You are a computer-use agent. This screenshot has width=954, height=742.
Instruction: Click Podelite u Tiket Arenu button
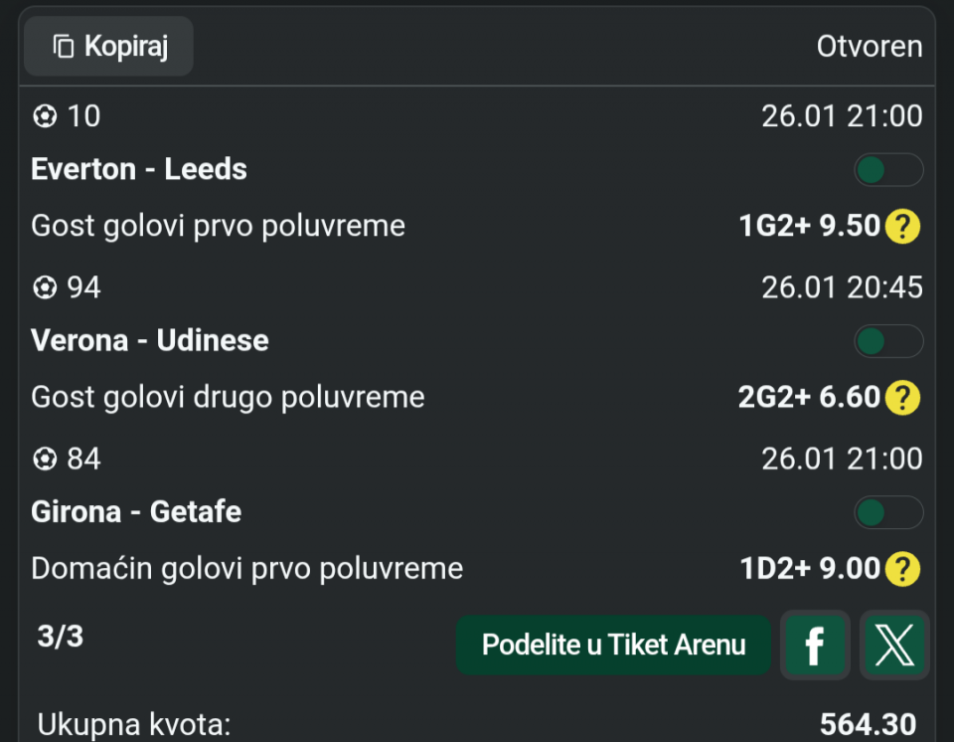click(x=613, y=646)
